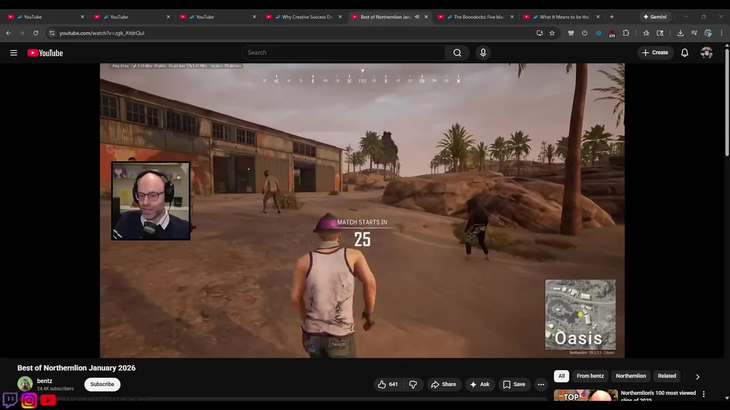This screenshot has width=730, height=410.
Task: Close the Best of Northernlion tab
Action: (x=426, y=17)
